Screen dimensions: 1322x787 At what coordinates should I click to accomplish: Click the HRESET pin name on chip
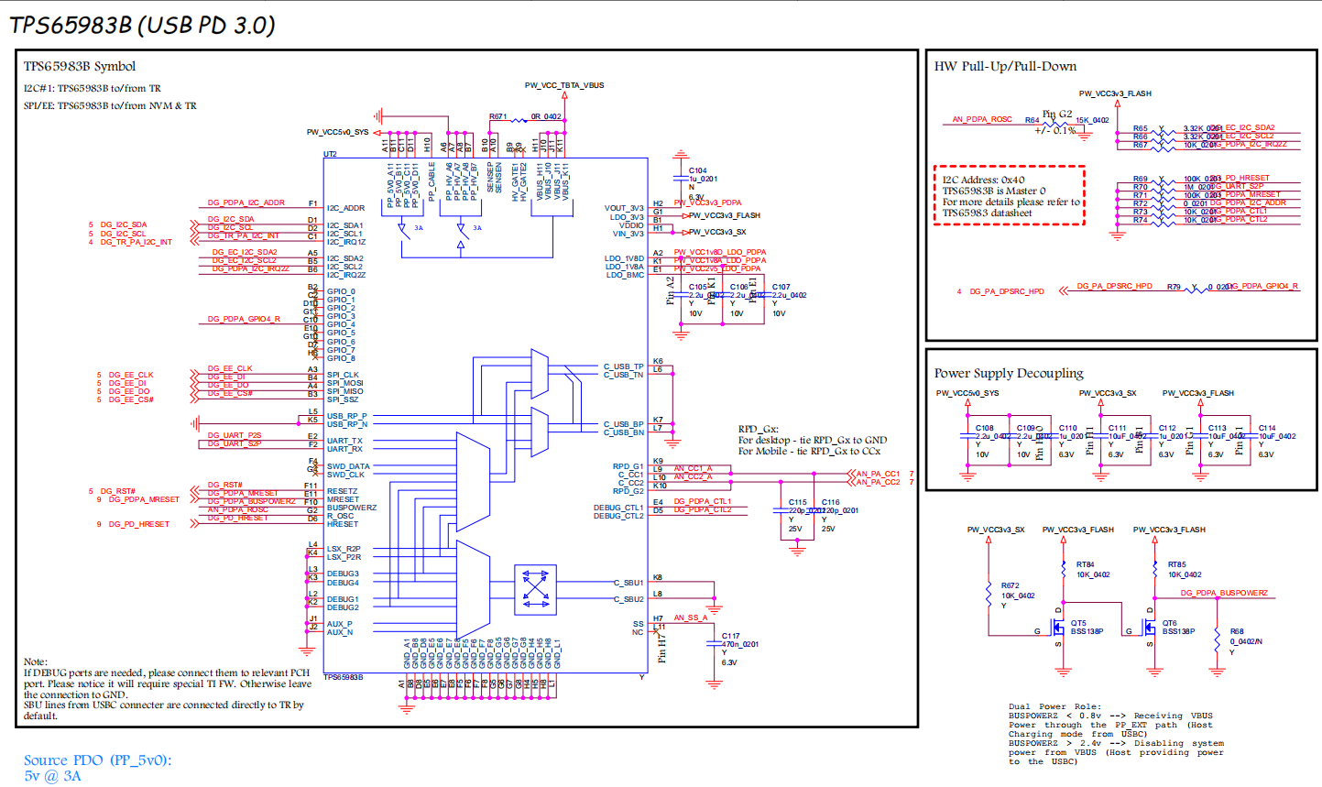pyautogui.click(x=343, y=524)
